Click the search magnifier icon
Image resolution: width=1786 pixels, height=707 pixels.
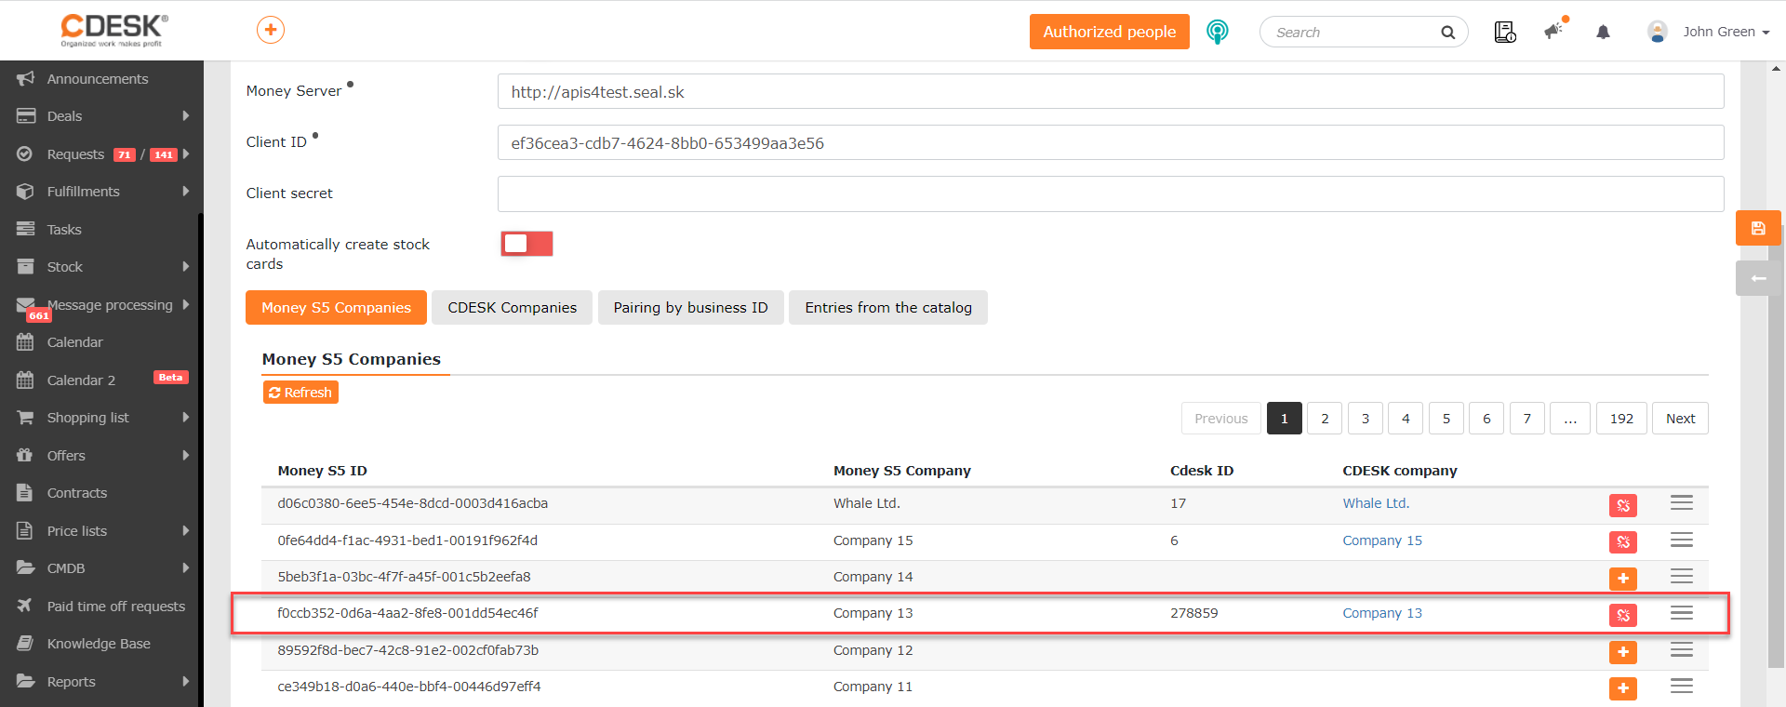1447,33
